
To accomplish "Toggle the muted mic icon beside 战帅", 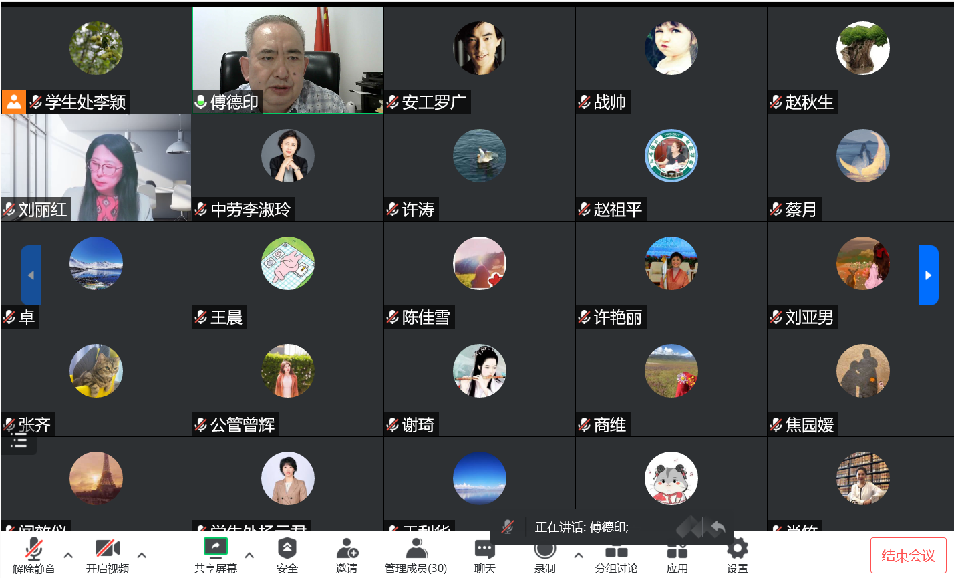I will [583, 102].
